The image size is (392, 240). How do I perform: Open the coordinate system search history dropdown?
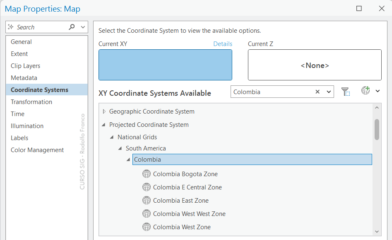pyautogui.click(x=329, y=92)
